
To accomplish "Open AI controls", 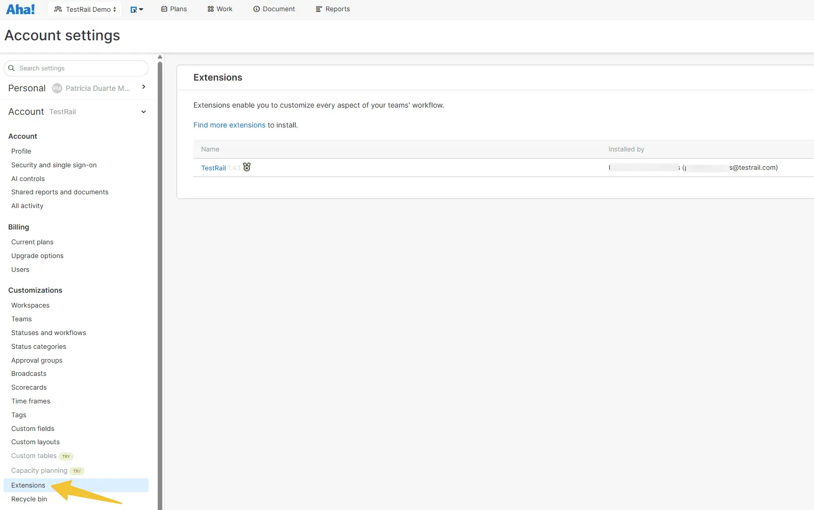I will pos(28,179).
